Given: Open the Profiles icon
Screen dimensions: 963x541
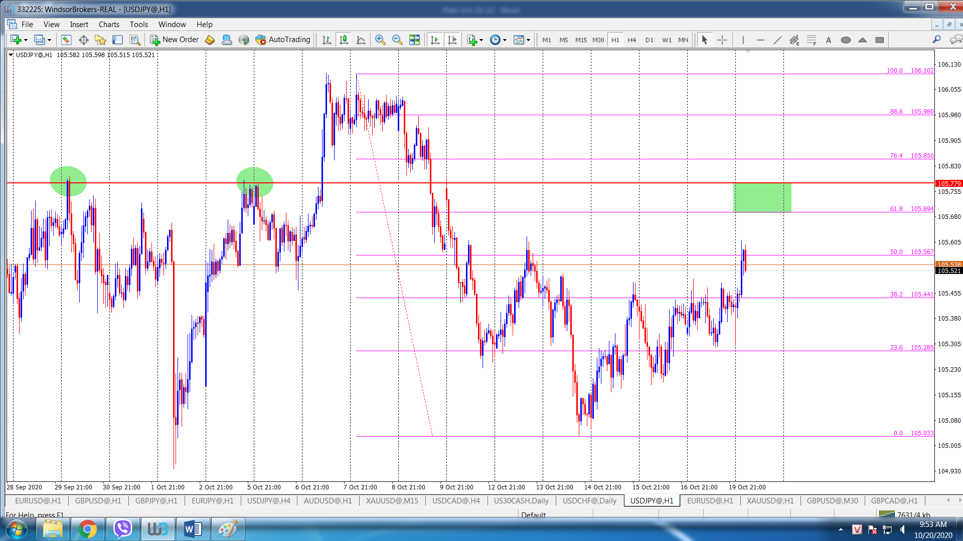Looking at the screenshot, I should click(x=39, y=40).
